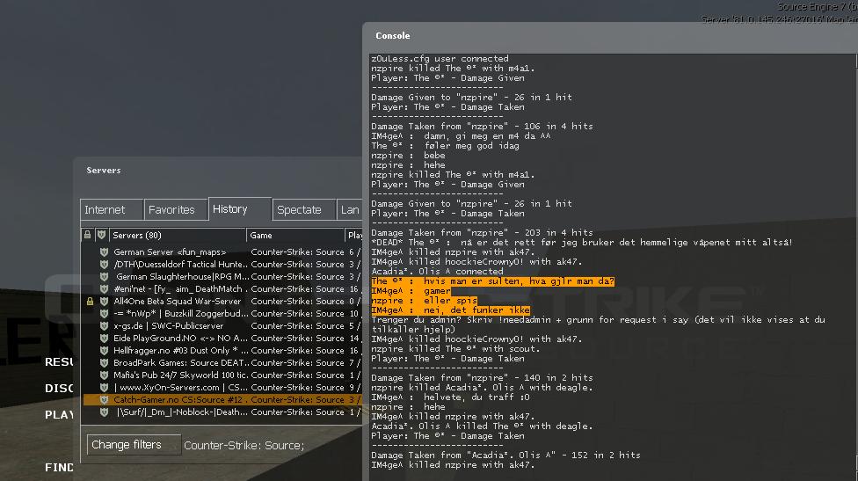This screenshot has height=481, width=858.
Task: Select server x-gs.de | SWC-Publicserver
Action: (222, 326)
